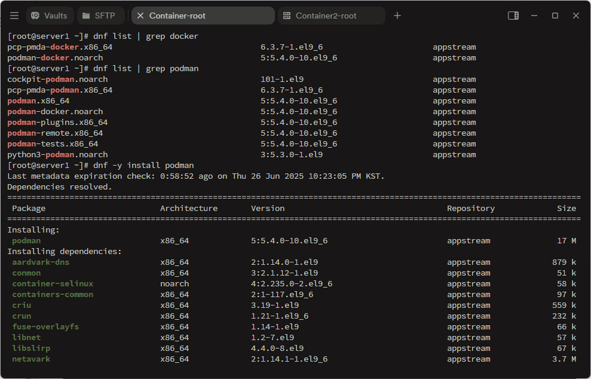Click the container-selinux package name

click(53, 283)
